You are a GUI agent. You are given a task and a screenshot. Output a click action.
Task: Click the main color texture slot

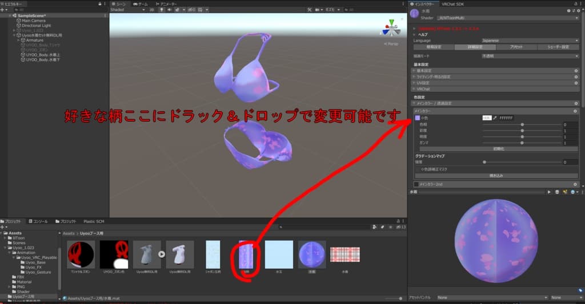(418, 117)
